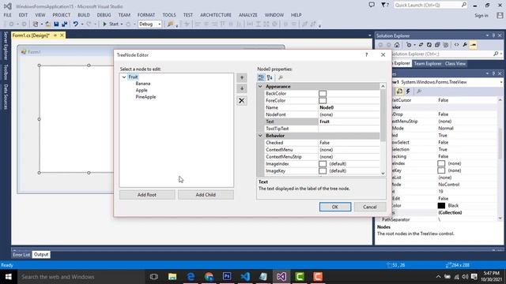Click account icon next to Sign in
Viewport: 506px width, 284px height.
500,15
